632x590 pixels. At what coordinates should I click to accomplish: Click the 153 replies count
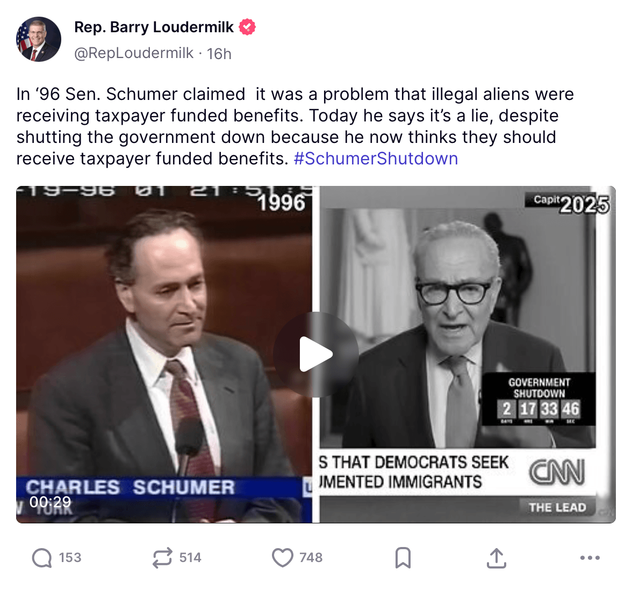70,558
